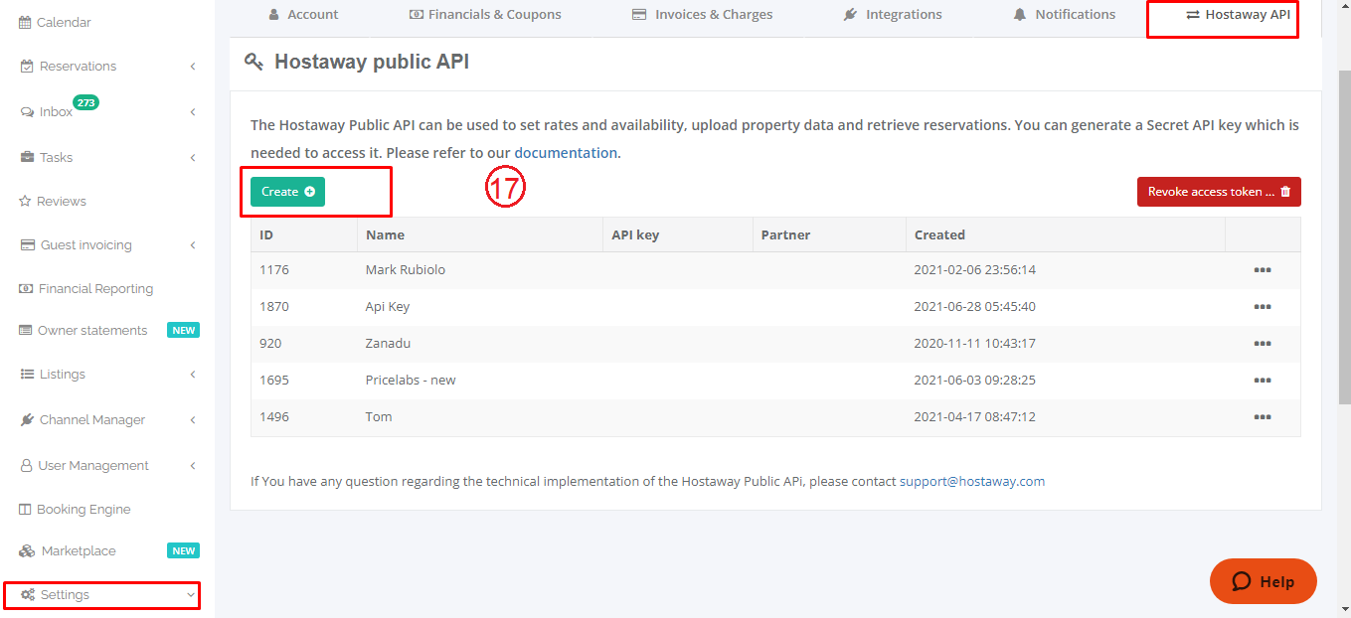Switch to Invoices & Charges tab
This screenshot has width=1351, height=618.
pyautogui.click(x=702, y=14)
